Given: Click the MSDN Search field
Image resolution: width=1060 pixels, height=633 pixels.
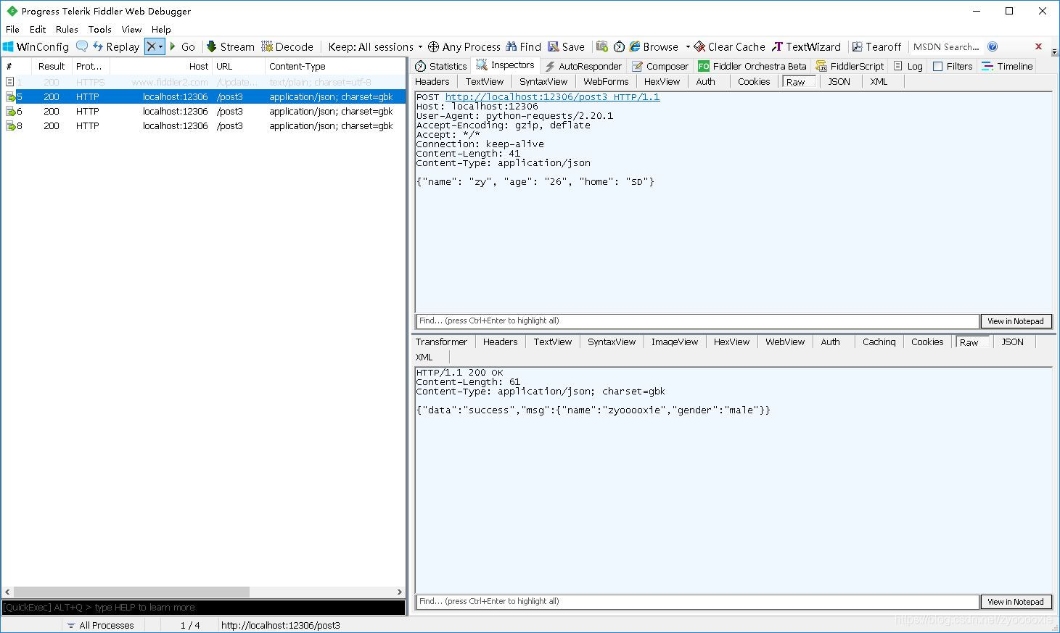Looking at the screenshot, I should point(945,46).
